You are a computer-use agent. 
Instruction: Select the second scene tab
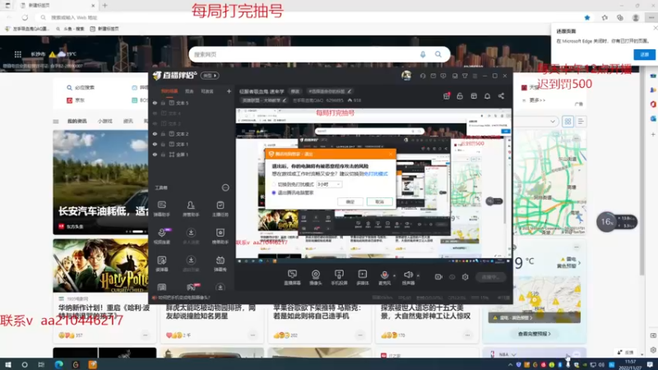pos(189,91)
